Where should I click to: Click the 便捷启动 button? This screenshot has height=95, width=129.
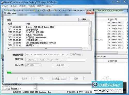60,65
